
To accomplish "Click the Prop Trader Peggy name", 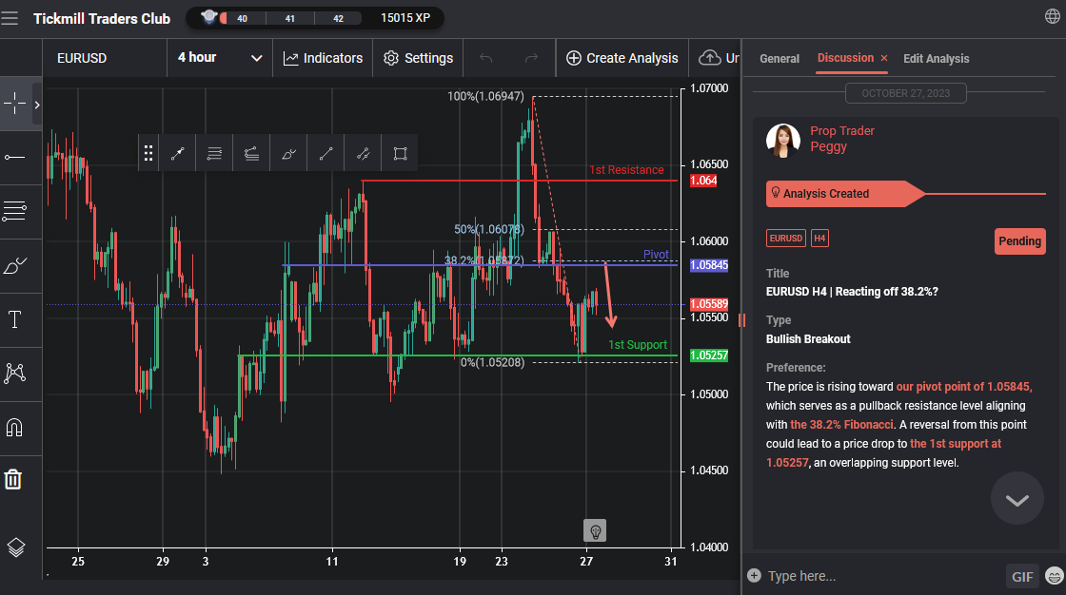I will click(841, 139).
